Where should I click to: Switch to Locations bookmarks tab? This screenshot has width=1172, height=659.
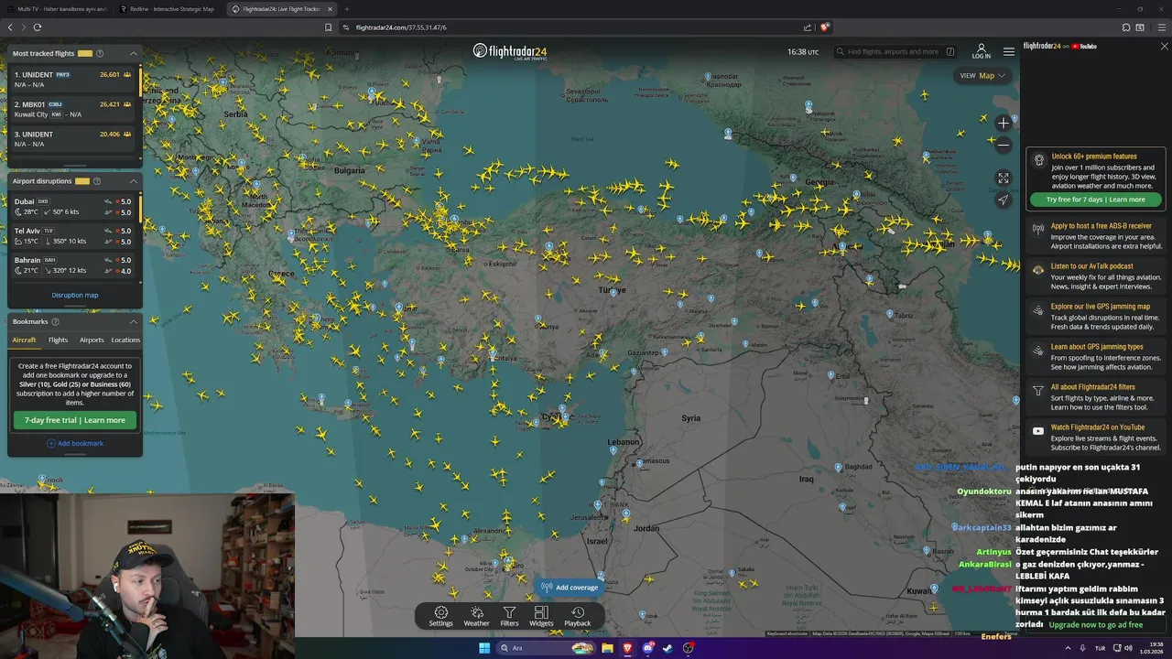click(125, 340)
